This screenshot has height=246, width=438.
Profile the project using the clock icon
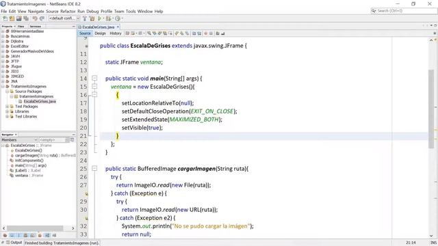click(x=118, y=18)
